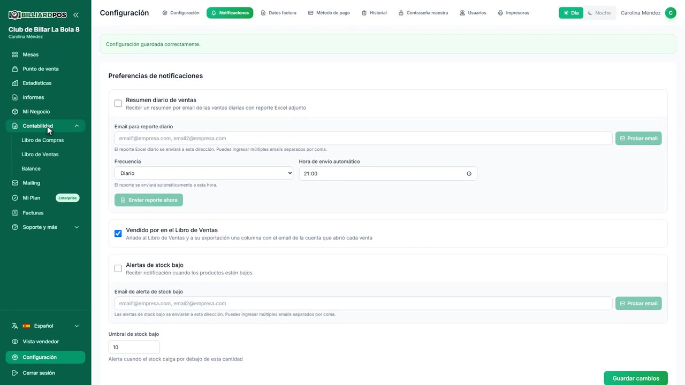Click Guardar cambios button
Viewport: 685px width, 385px height.
(636, 378)
